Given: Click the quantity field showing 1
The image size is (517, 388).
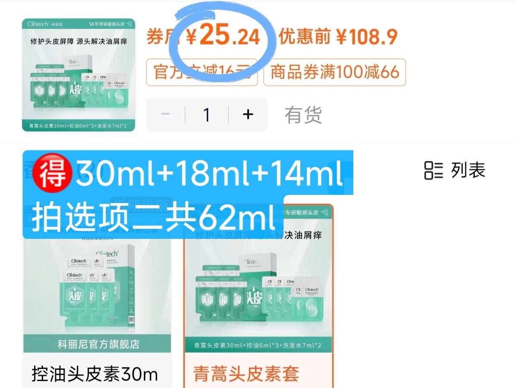Looking at the screenshot, I should click(207, 114).
